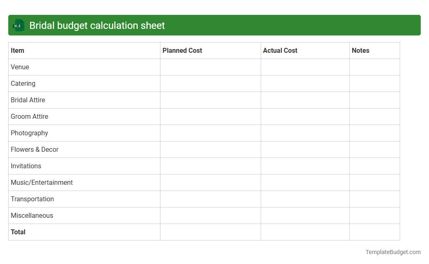This screenshot has height=264, width=429.
Task: Click the Miscellaneous row label
Action: coord(32,215)
